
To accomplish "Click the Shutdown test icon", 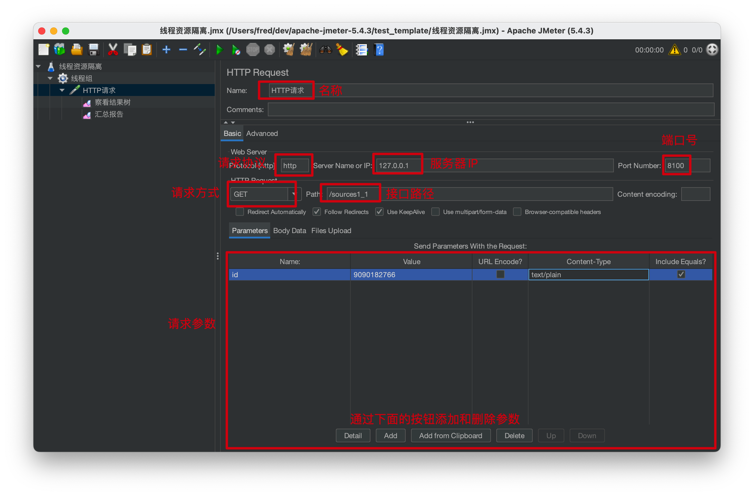I will (270, 50).
